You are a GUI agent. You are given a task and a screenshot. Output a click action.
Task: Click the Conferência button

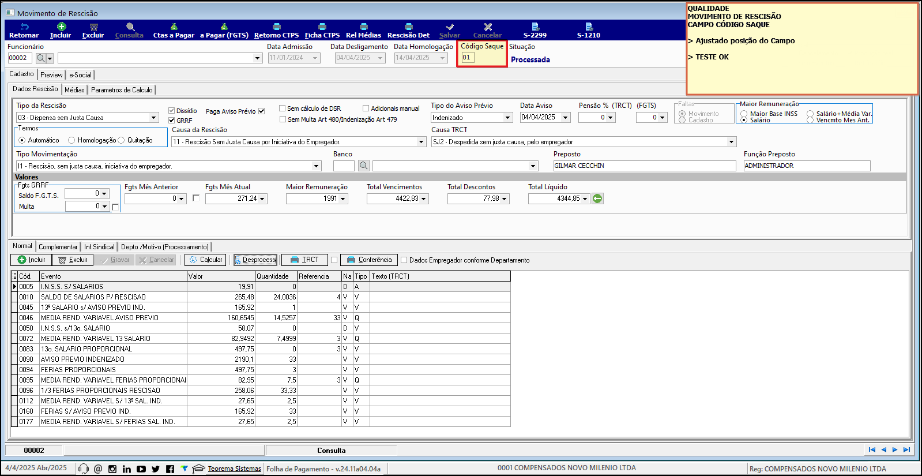(x=369, y=260)
